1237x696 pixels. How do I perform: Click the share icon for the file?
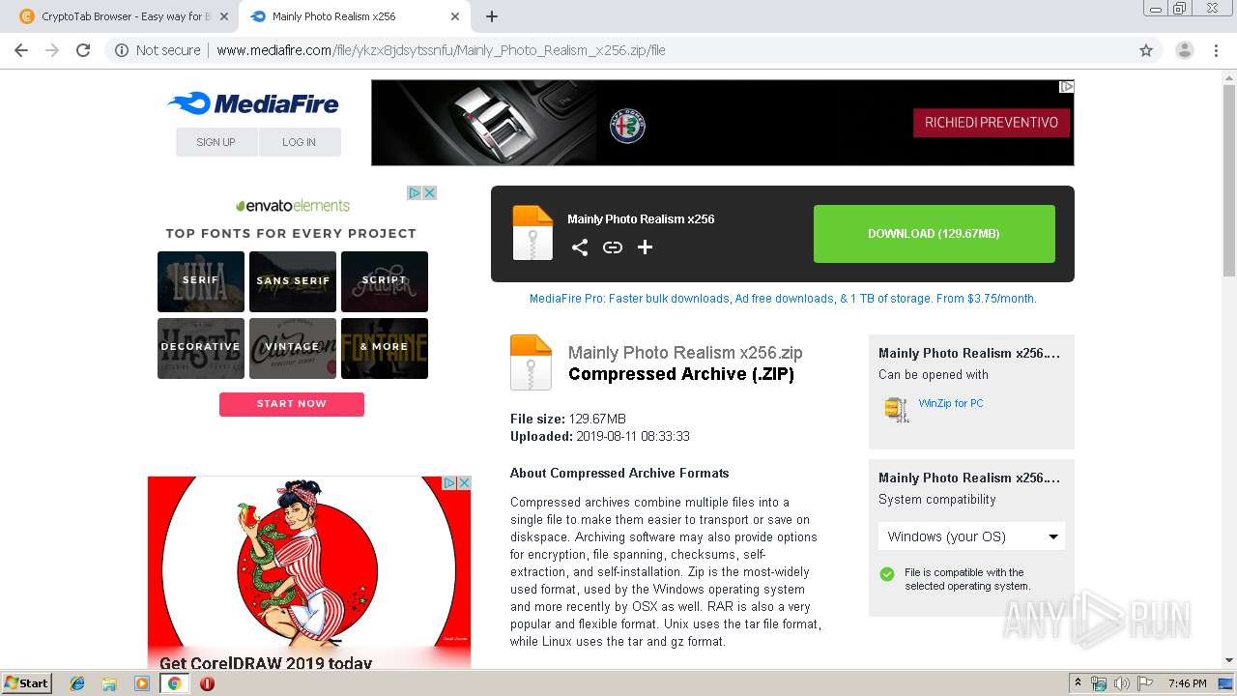pos(580,247)
